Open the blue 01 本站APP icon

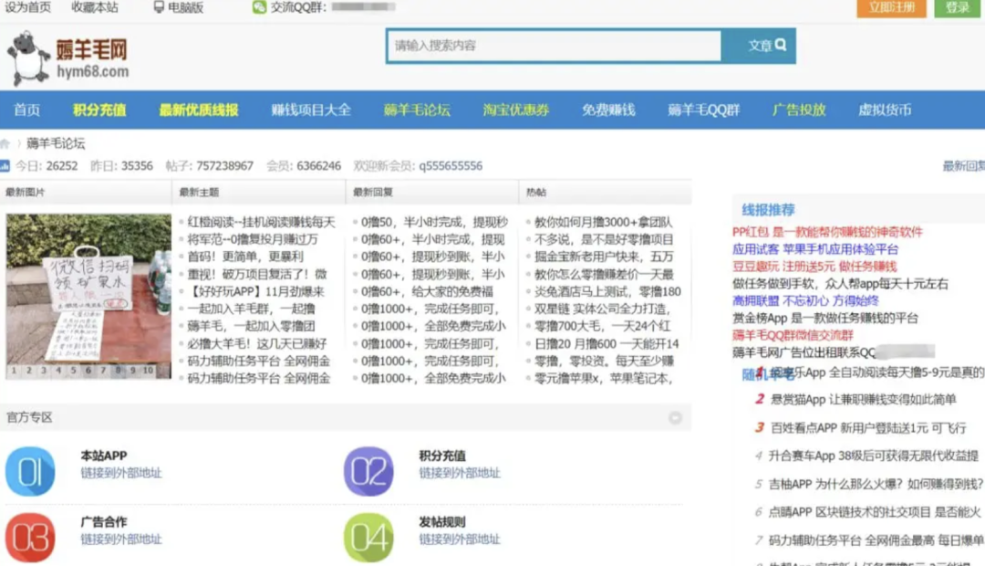click(x=31, y=471)
